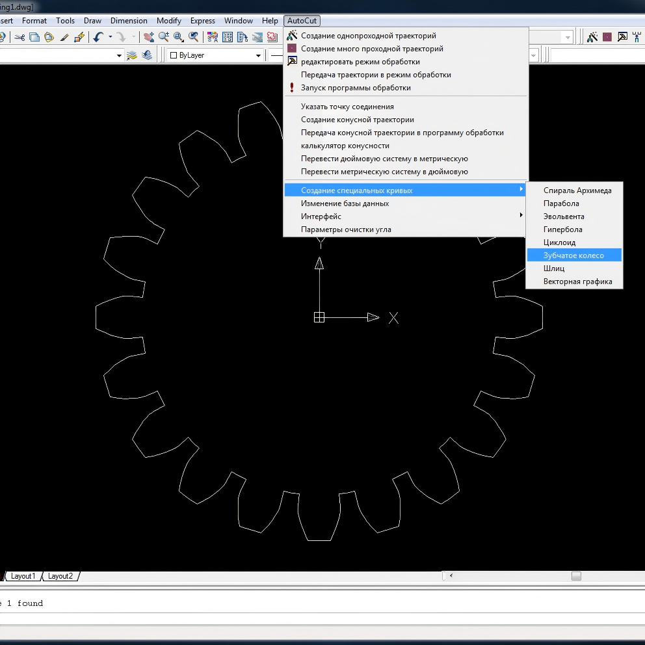Open the Redo history dropdown arrow

coord(134,38)
